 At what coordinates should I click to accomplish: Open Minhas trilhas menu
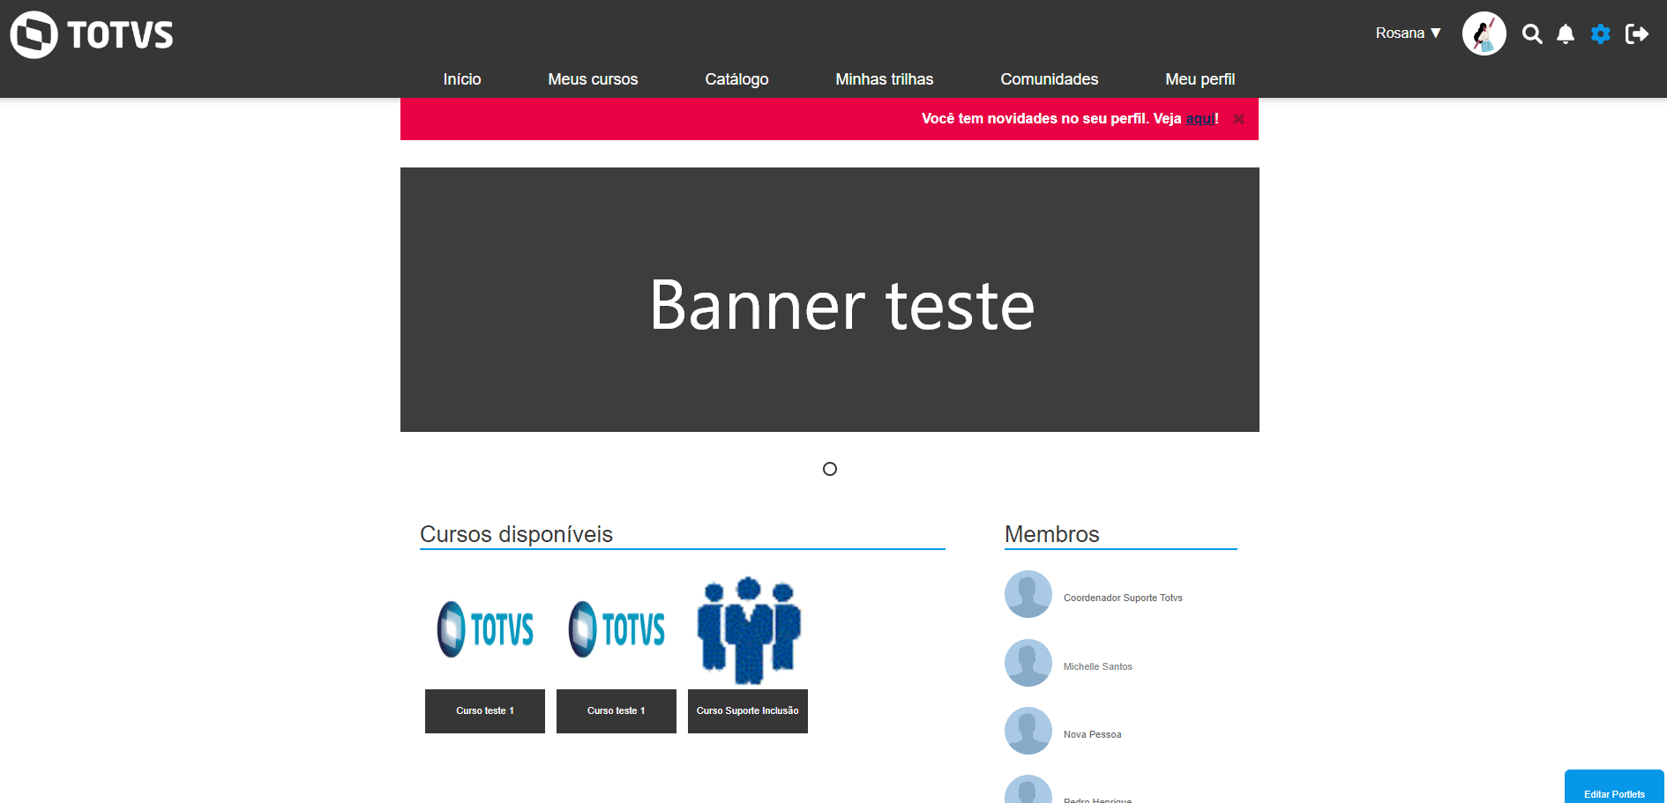pos(884,79)
